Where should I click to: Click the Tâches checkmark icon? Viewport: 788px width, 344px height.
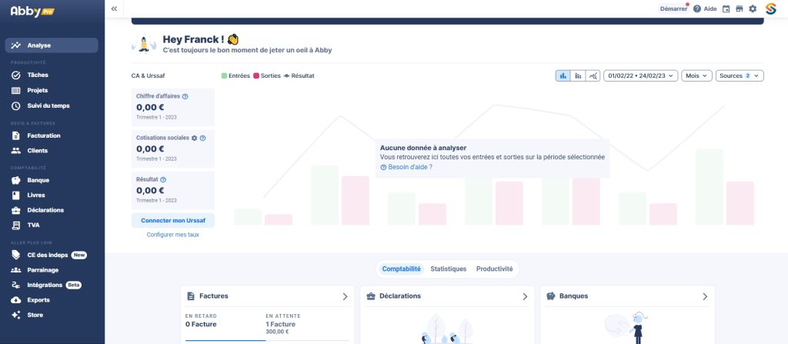point(16,75)
